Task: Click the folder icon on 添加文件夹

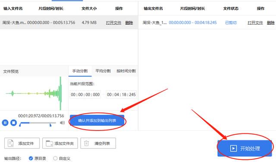Action: click(x=49, y=143)
